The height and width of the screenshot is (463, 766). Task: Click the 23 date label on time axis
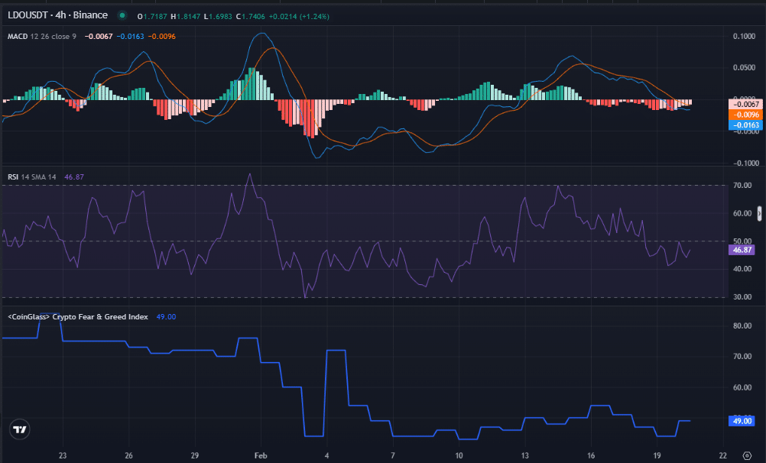coord(63,454)
